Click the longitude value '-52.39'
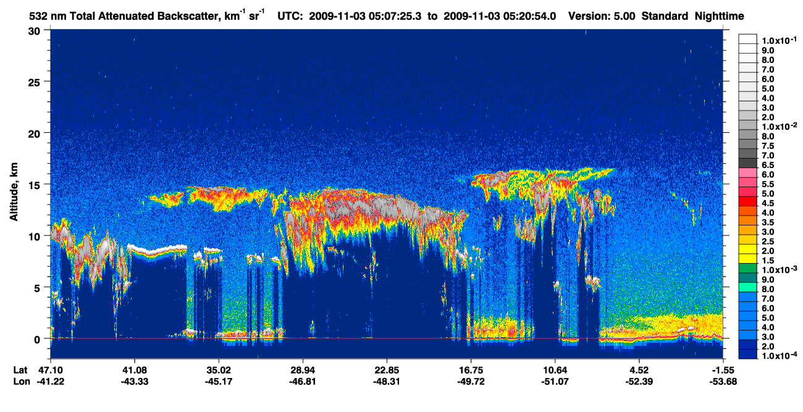Screen dimensions: 803x412 [639, 381]
